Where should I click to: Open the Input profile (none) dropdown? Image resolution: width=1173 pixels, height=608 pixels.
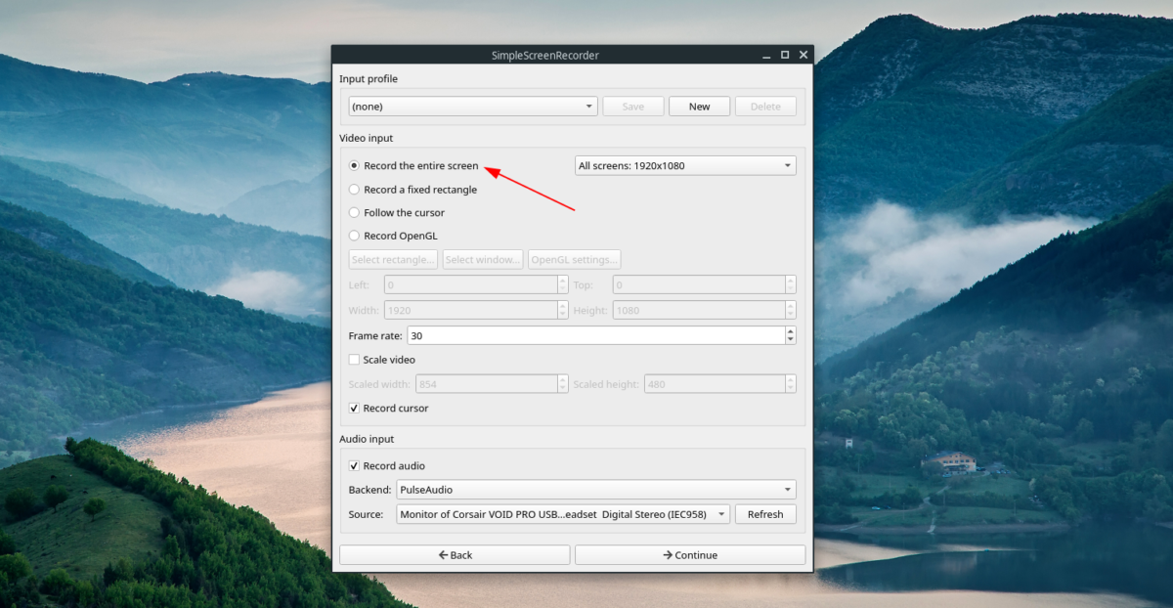click(x=473, y=107)
